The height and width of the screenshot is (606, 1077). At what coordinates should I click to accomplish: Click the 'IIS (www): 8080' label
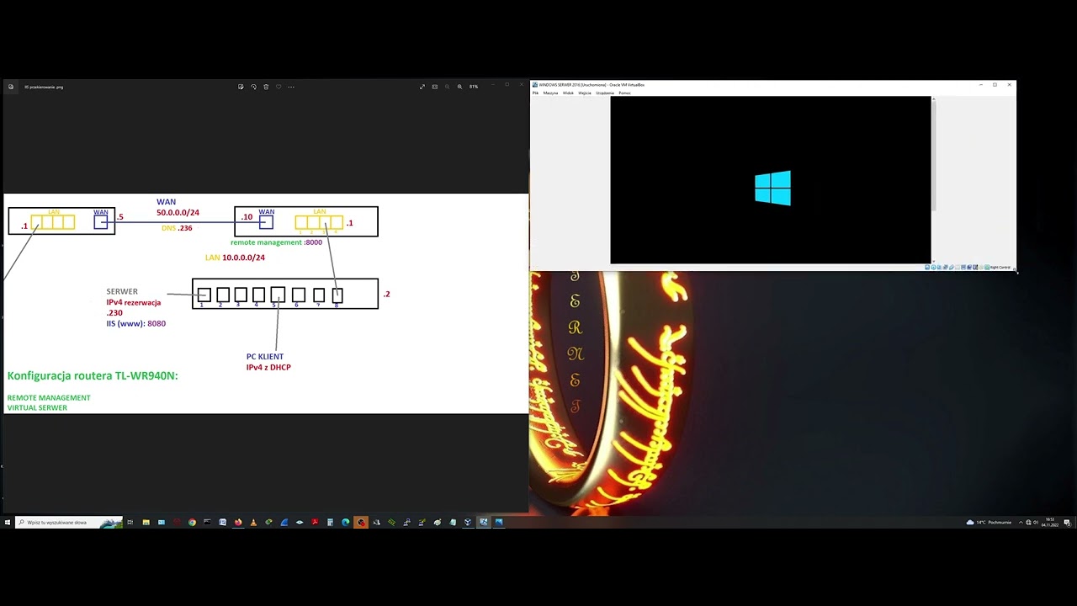coord(136,323)
